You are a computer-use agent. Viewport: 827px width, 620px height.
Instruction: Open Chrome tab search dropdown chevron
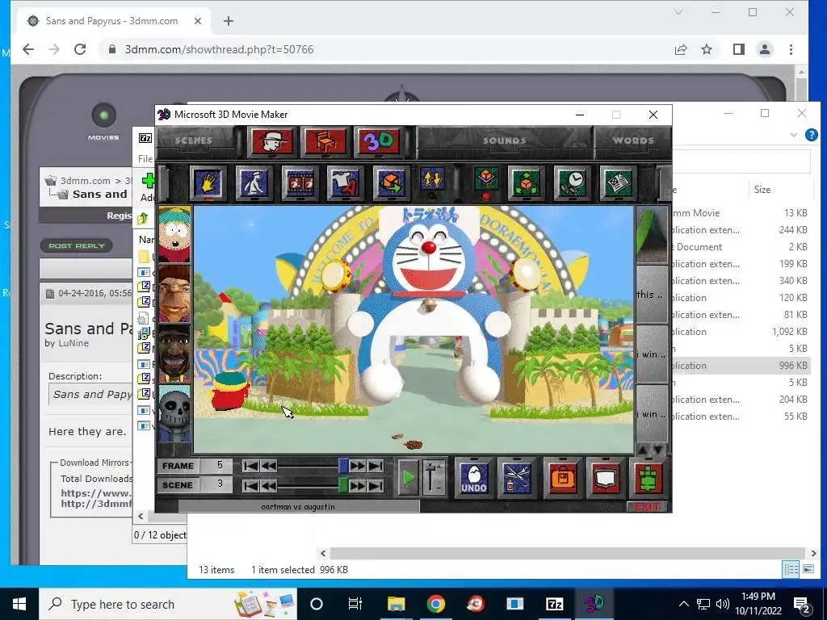(x=678, y=12)
